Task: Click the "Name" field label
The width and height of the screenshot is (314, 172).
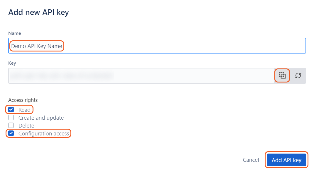Action: [15, 33]
